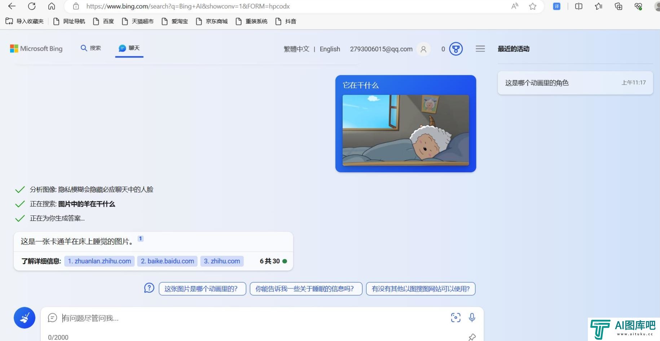Open the hamburger menu icon
Viewport: 660px width, 341px height.
tap(480, 49)
